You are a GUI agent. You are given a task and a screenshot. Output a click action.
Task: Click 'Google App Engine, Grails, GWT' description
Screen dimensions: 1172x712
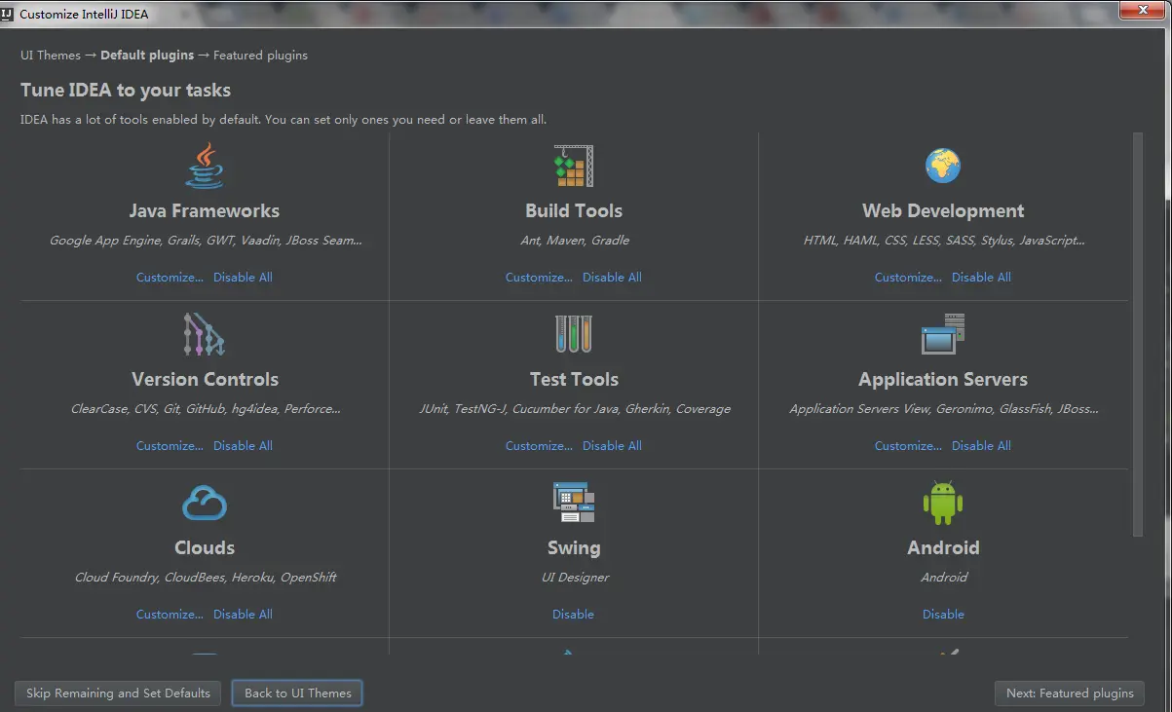click(x=206, y=241)
